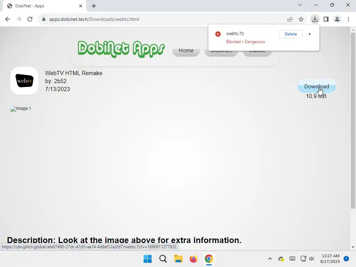356x267 pixels.
Task: Click the Blocked • Dangerous status text
Action: click(245, 42)
